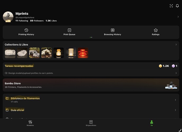Image resolution: width=182 pixels, height=132 pixels.
Task: Switch to the Dispositivos tab
Action: coord(91,123)
